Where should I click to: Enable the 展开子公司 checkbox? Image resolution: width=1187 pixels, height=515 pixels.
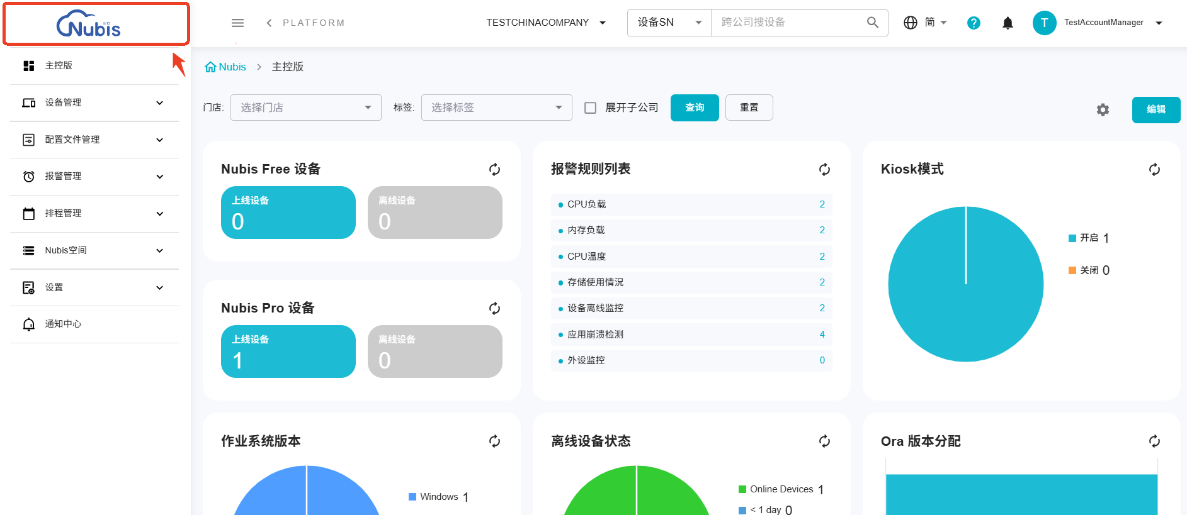click(591, 108)
